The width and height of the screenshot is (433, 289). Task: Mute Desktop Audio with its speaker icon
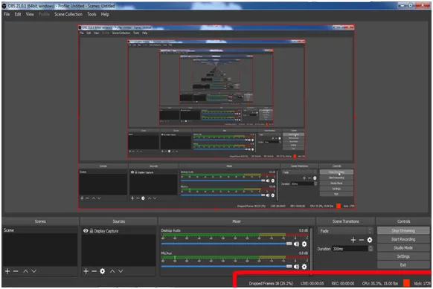click(x=296, y=244)
